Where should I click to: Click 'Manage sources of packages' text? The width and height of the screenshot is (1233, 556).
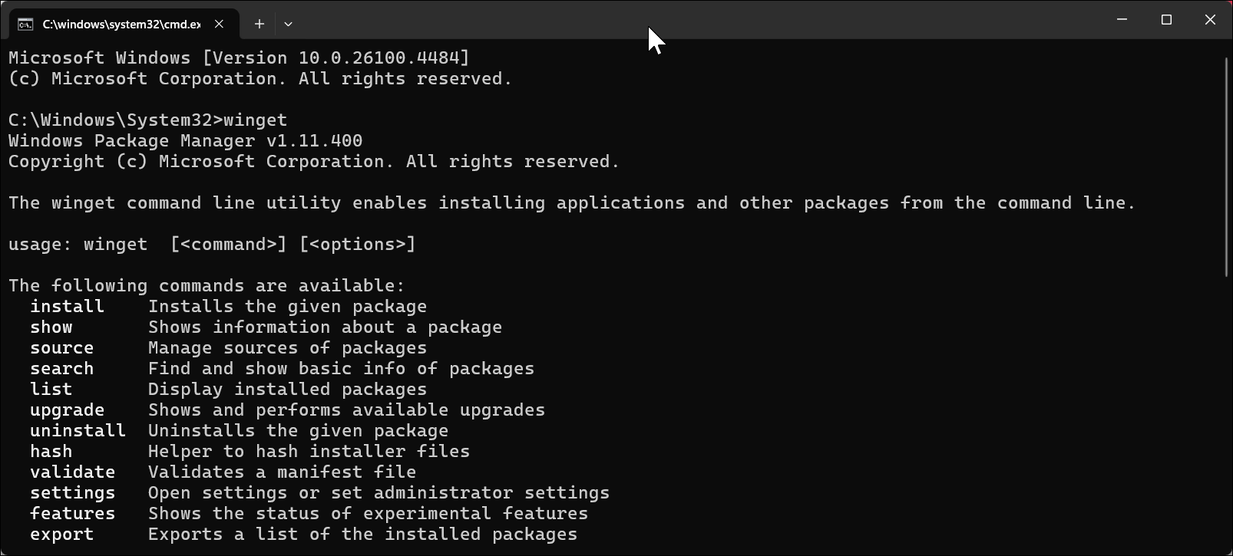(287, 348)
